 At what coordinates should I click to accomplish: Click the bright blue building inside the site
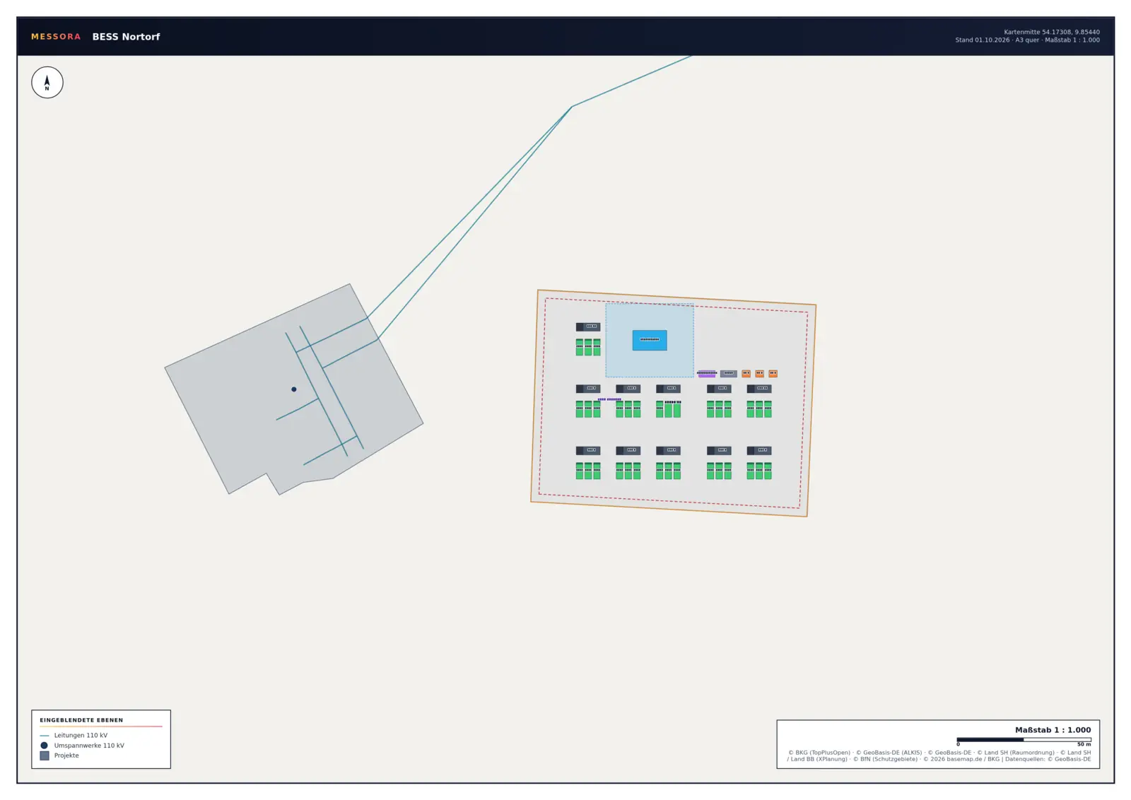(650, 340)
